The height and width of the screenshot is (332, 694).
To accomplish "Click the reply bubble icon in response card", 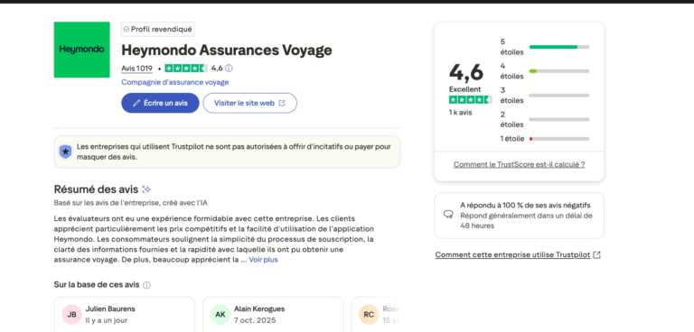I will [x=448, y=215].
